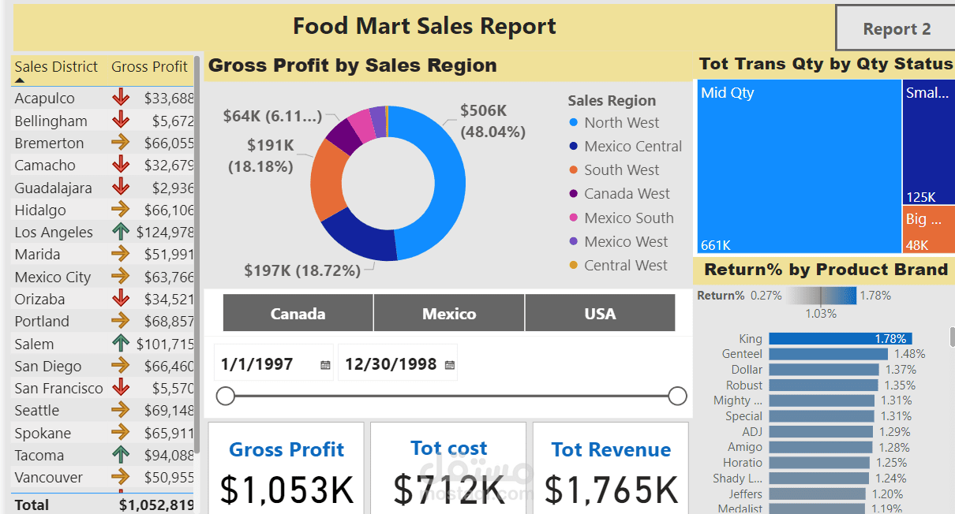This screenshot has width=955, height=514.
Task: Click the orange right arrow beside Bremerton
Action: click(120, 143)
